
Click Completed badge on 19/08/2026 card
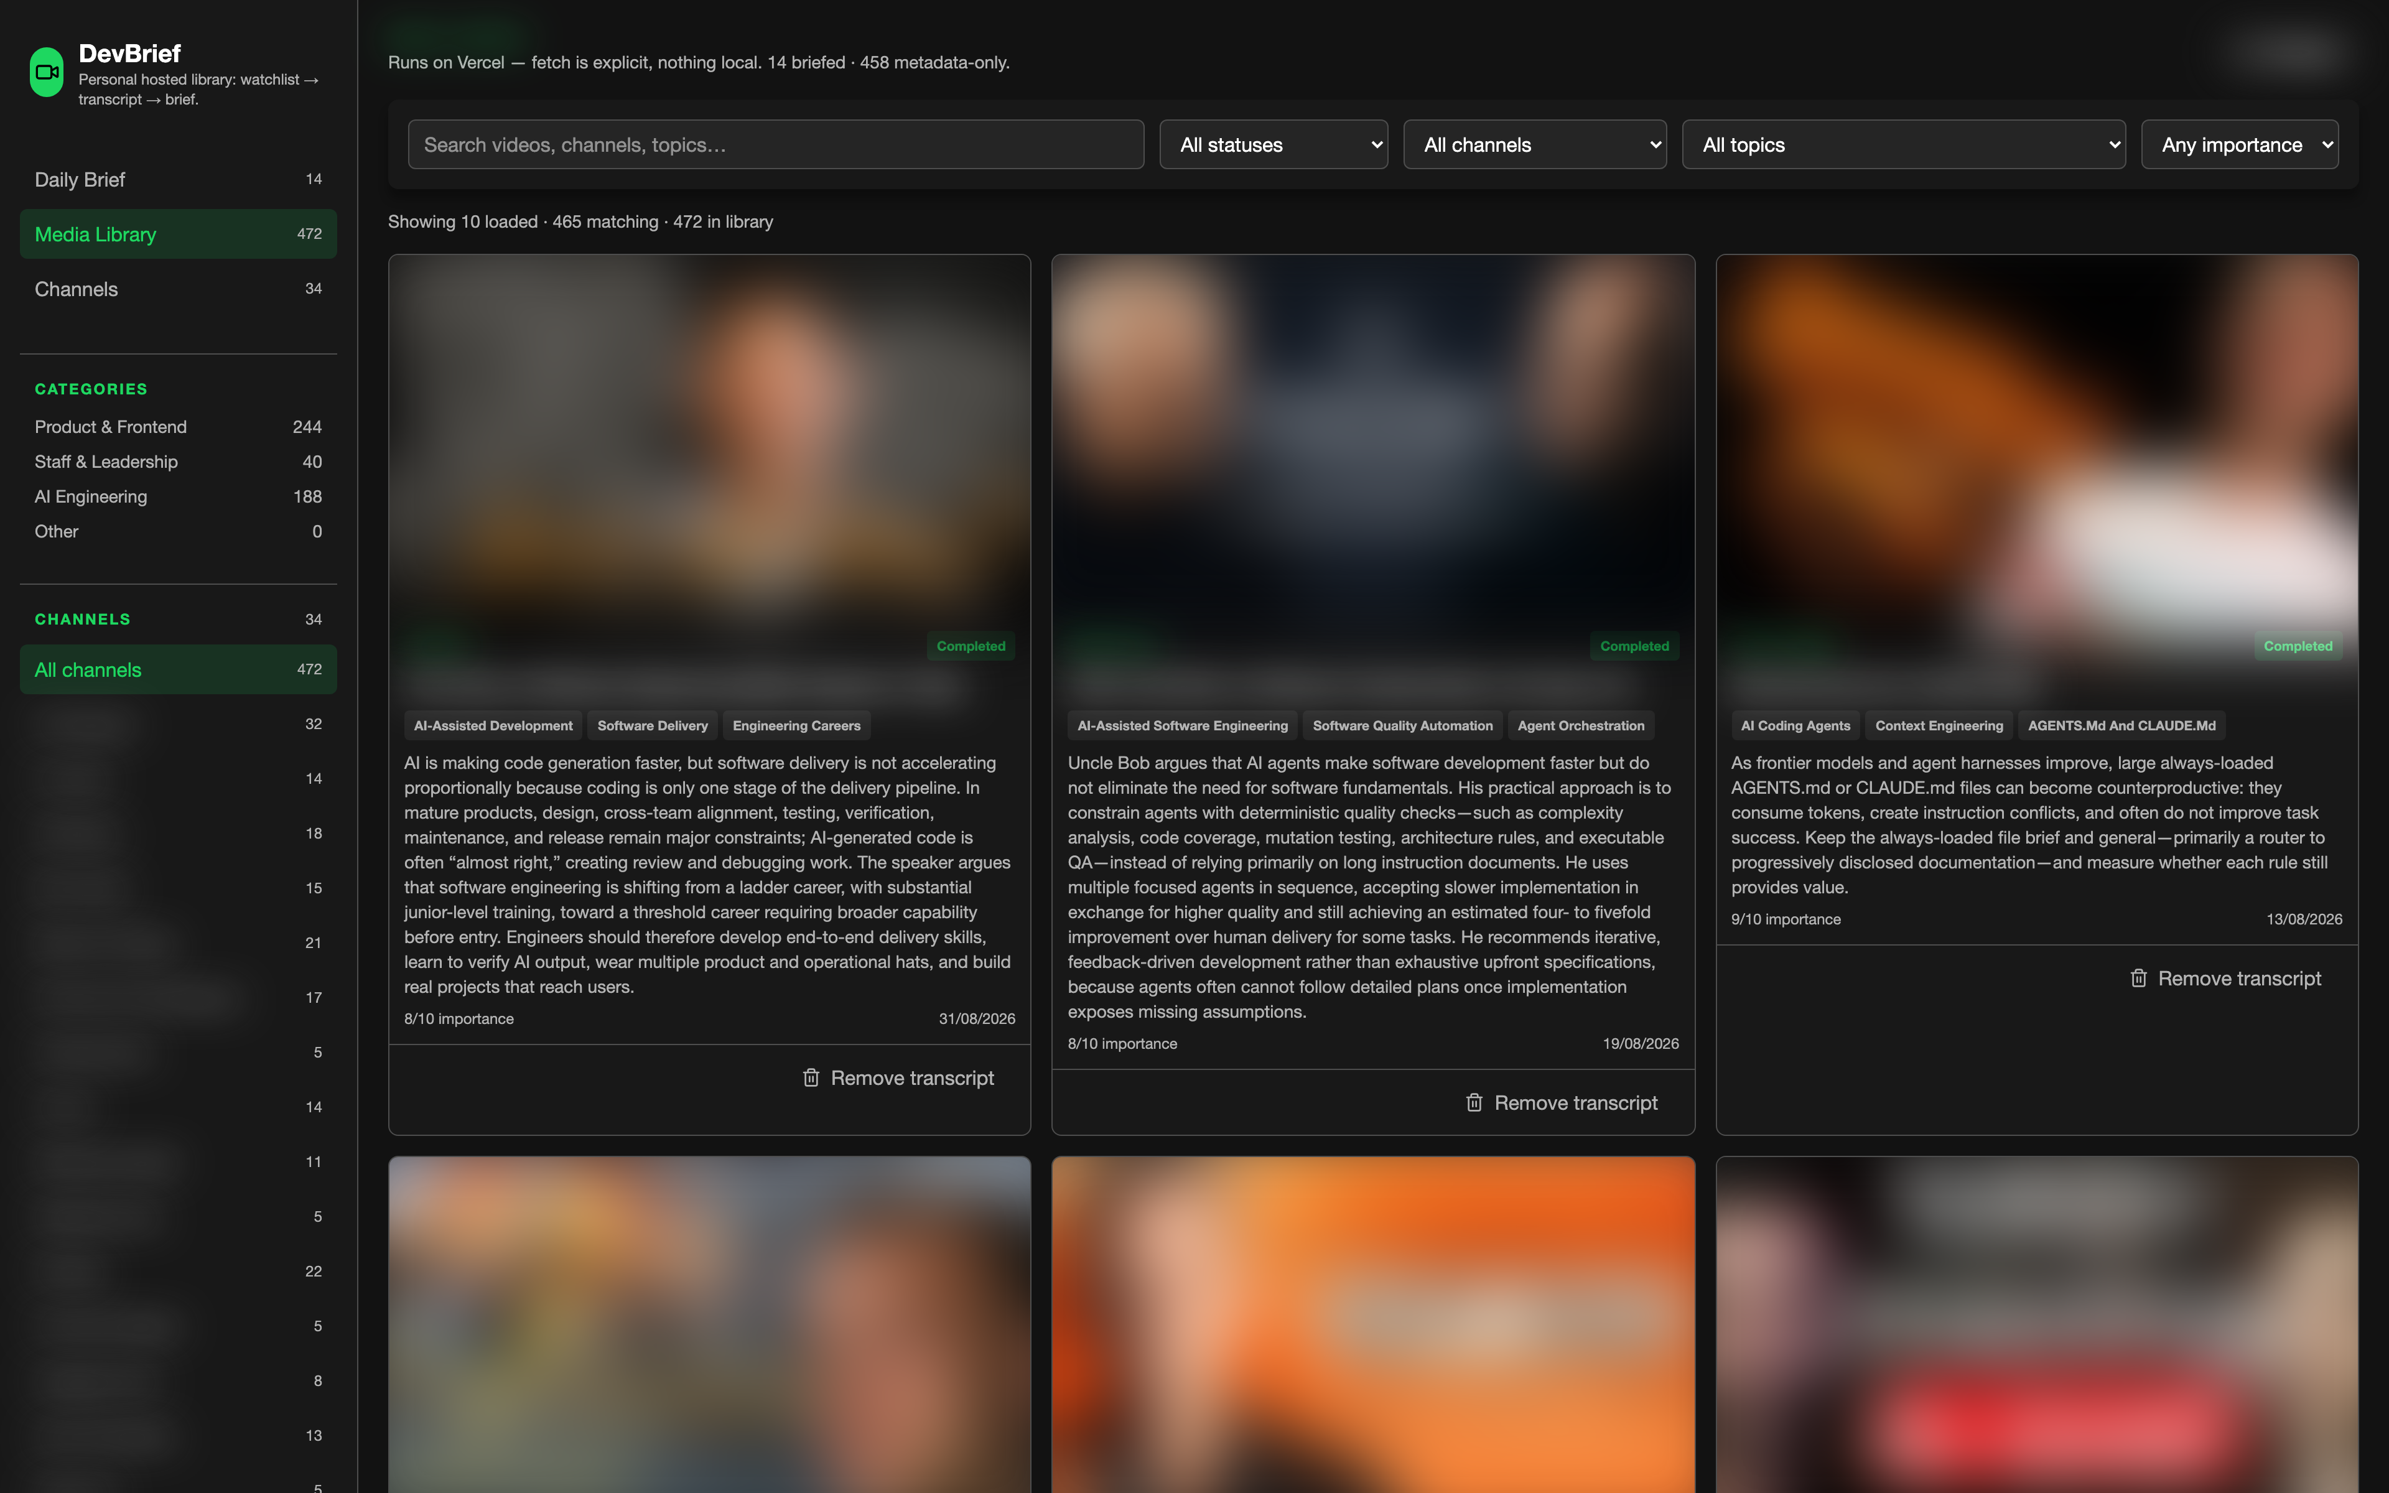(1634, 646)
